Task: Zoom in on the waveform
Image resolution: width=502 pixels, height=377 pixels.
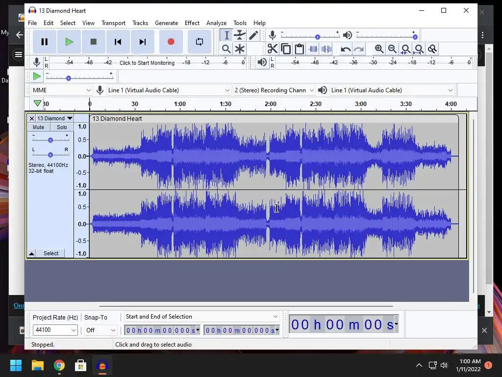Action: pyautogui.click(x=379, y=49)
